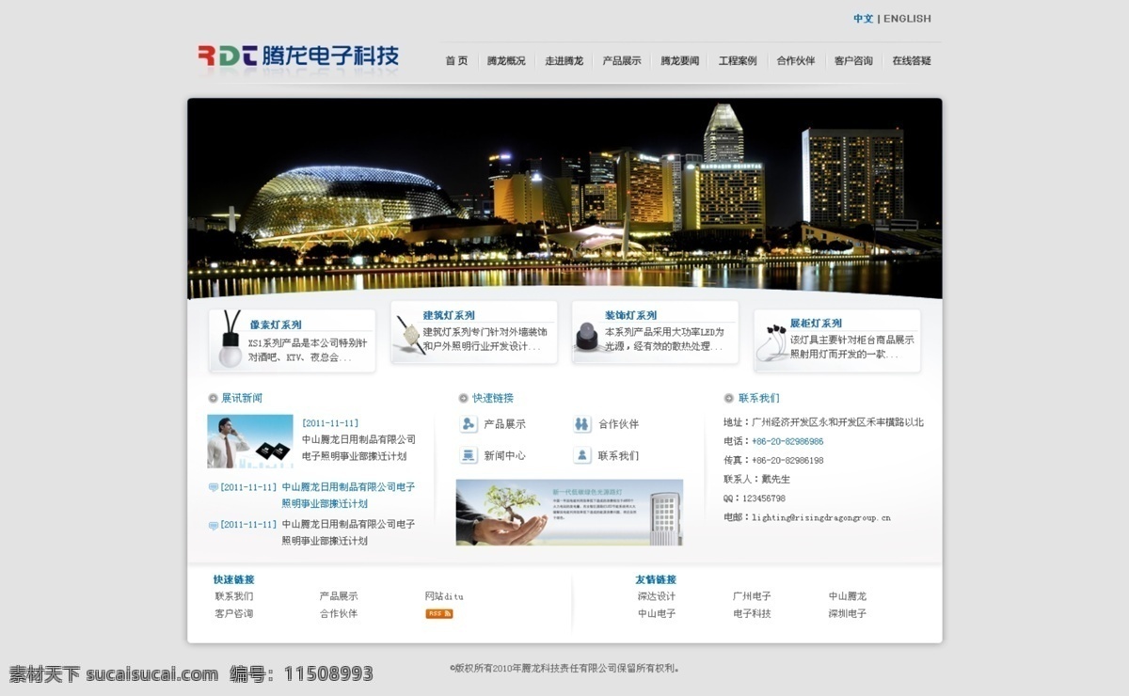Click the people icon beside 合作伙伴 in quick links panel
Screen dimensions: 1129x696
582,424
